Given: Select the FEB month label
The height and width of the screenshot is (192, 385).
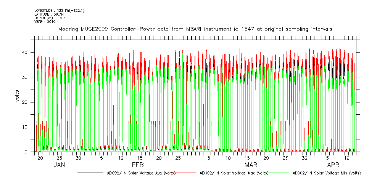Looking at the screenshot, I should [x=138, y=165].
